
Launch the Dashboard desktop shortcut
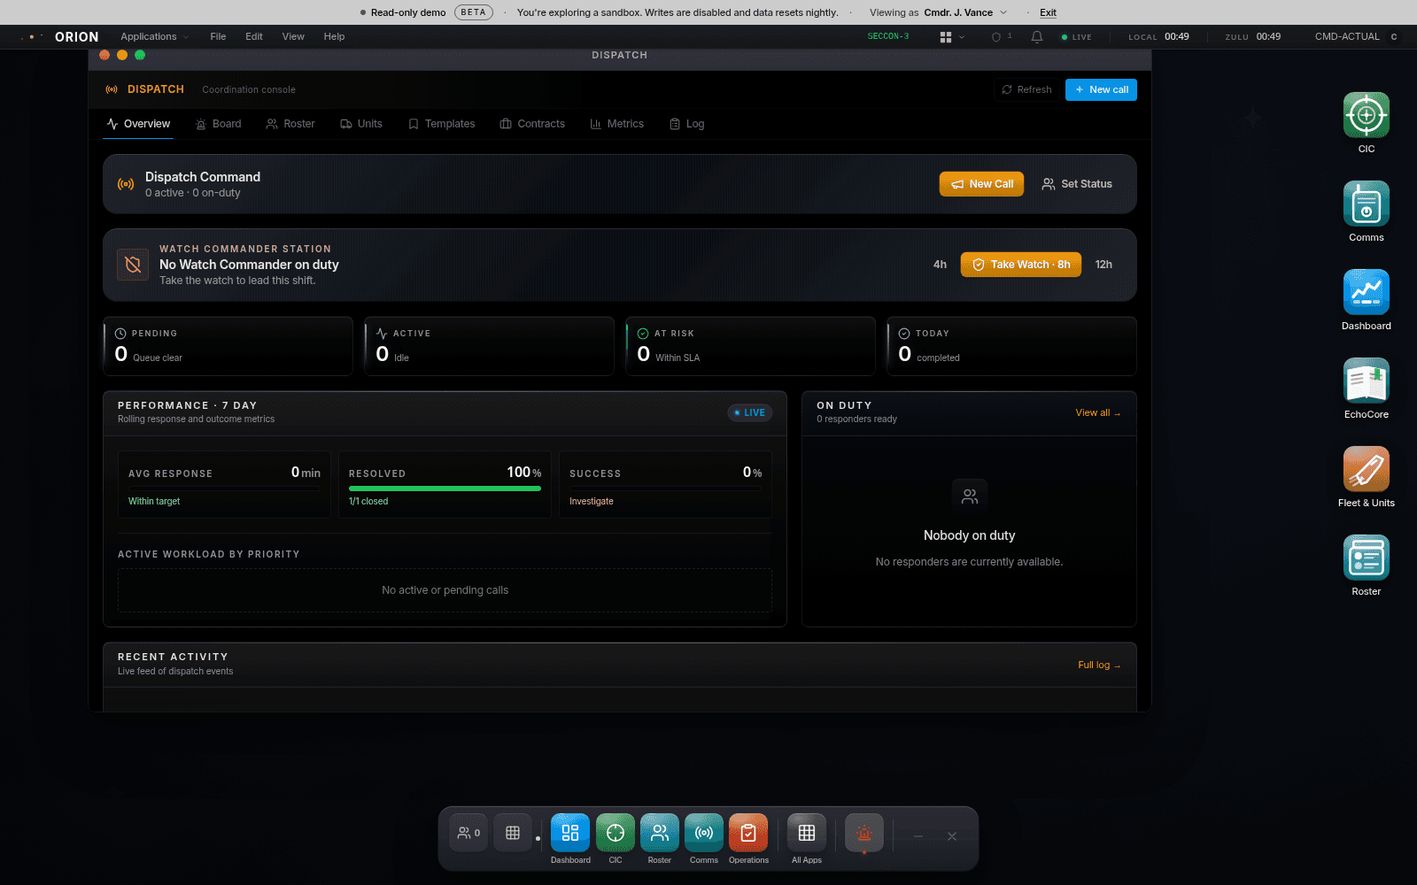click(1366, 292)
